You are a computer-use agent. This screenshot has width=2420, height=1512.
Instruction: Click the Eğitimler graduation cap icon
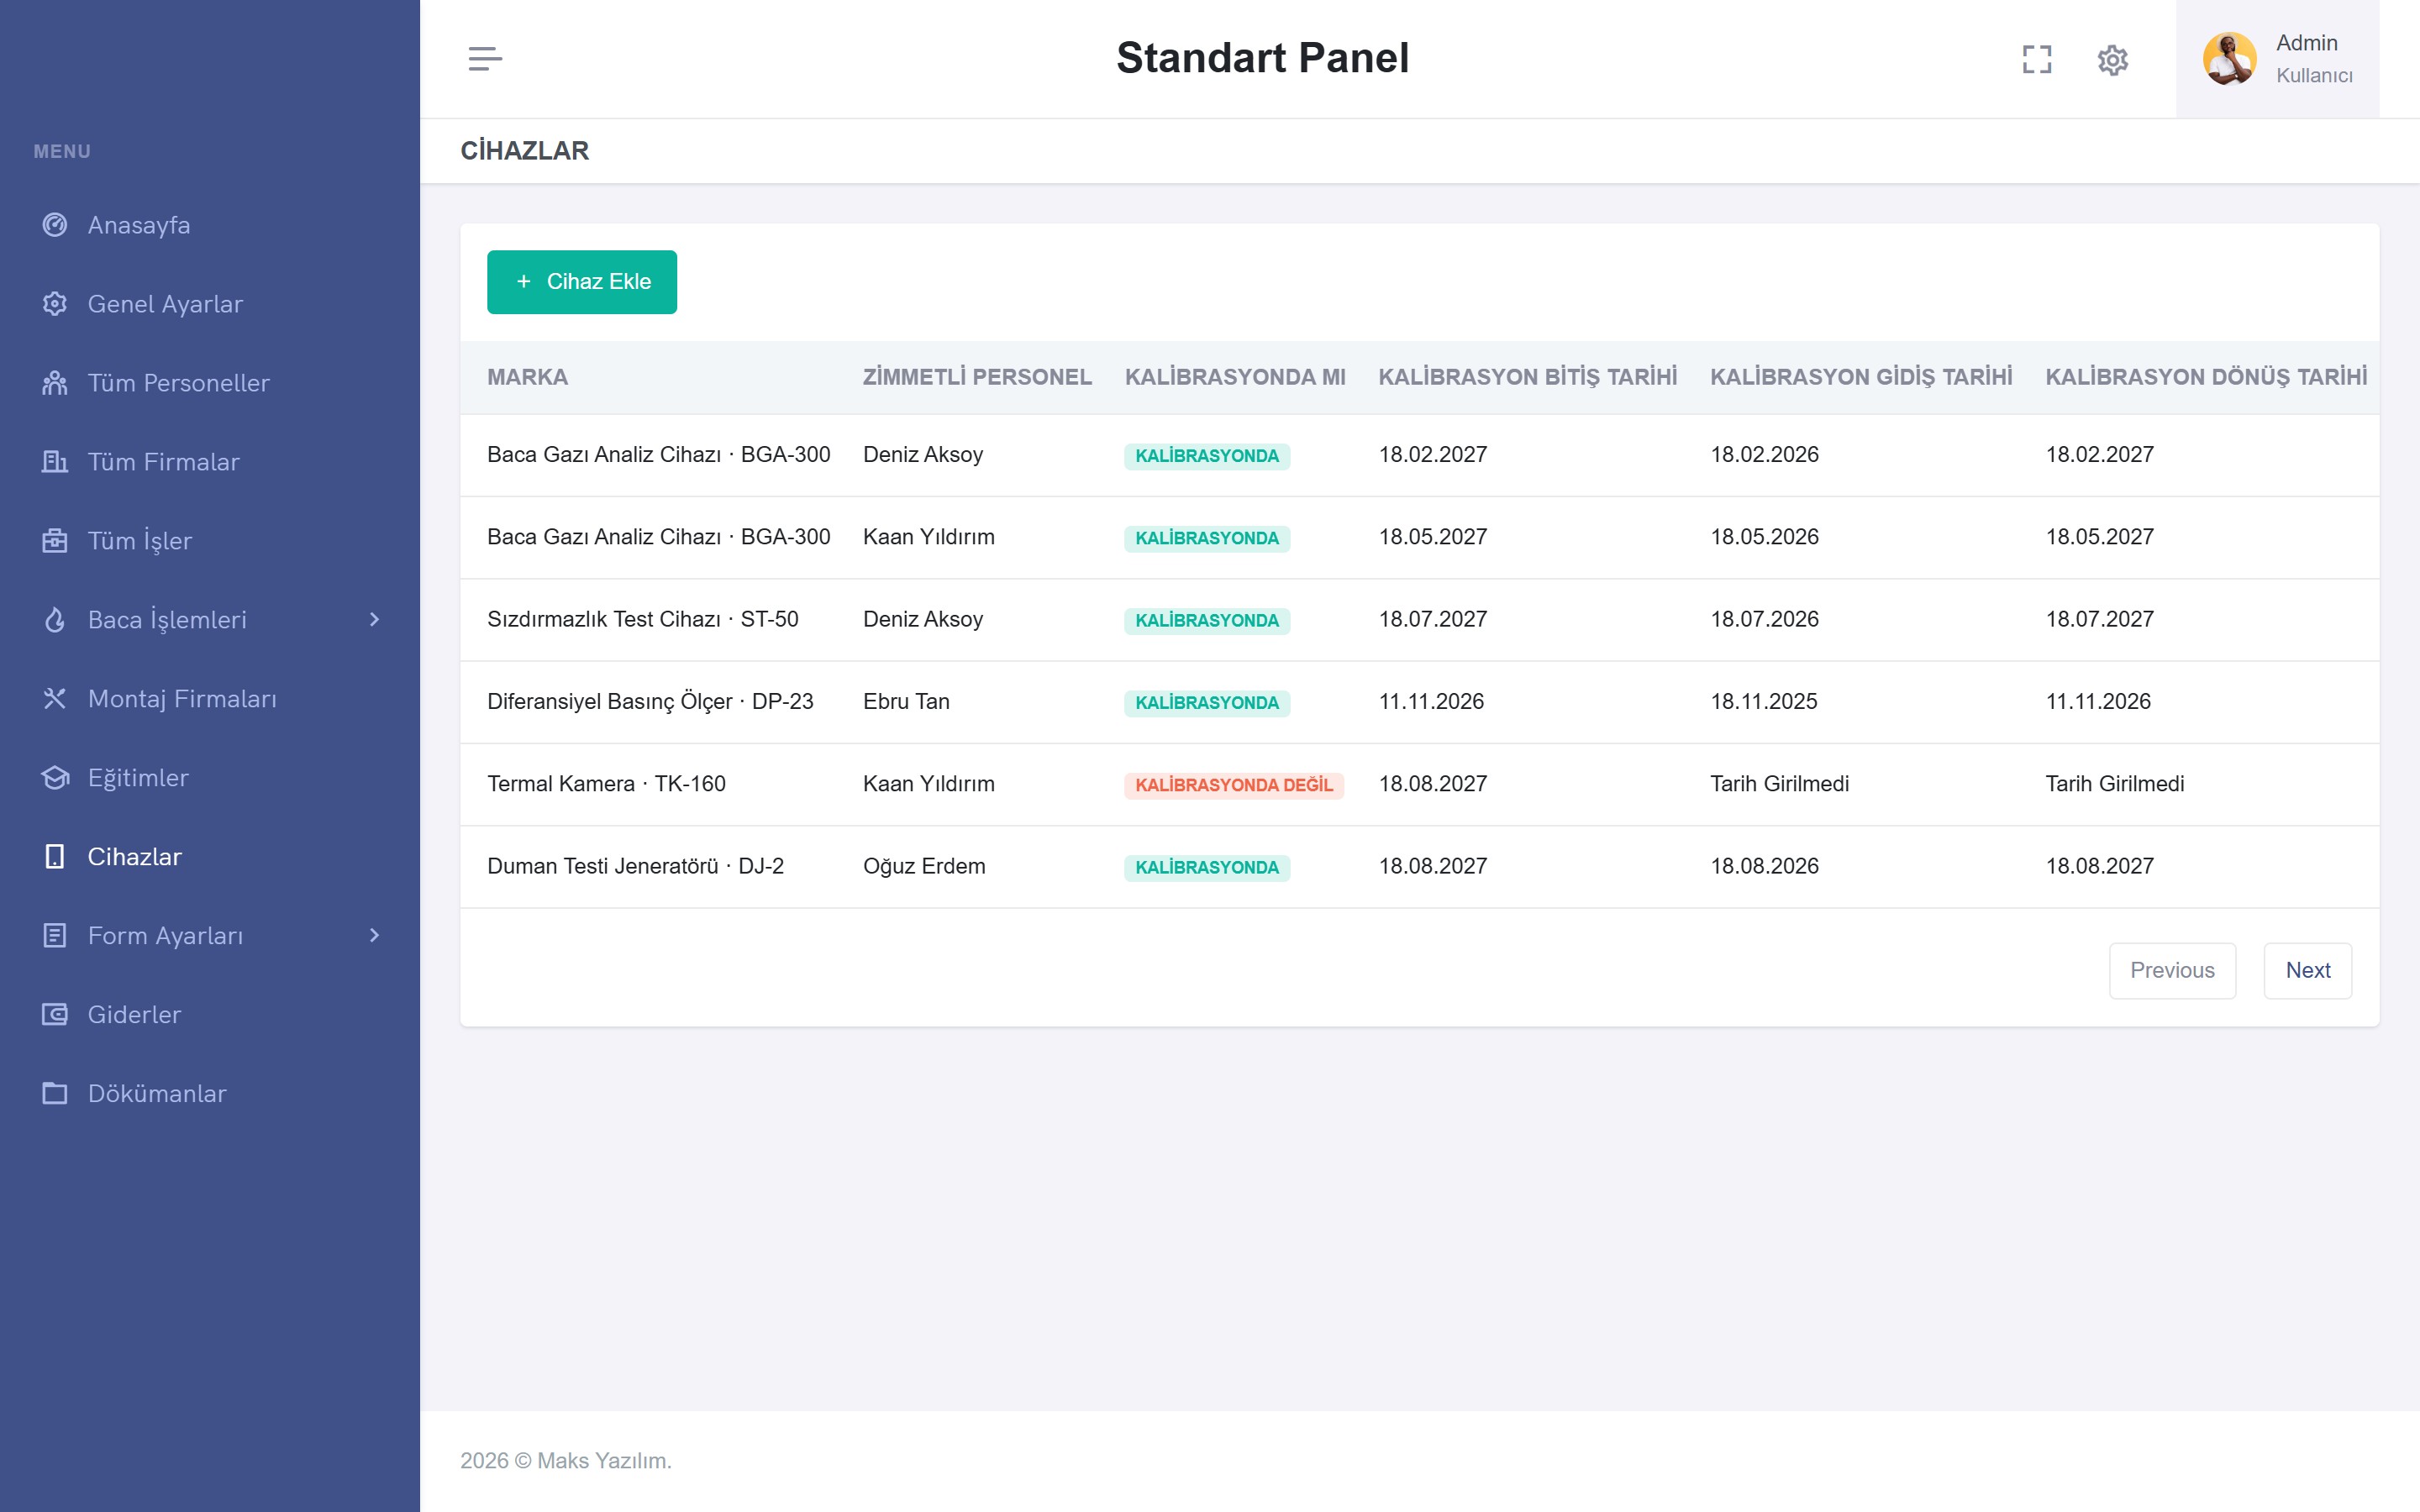(55, 778)
